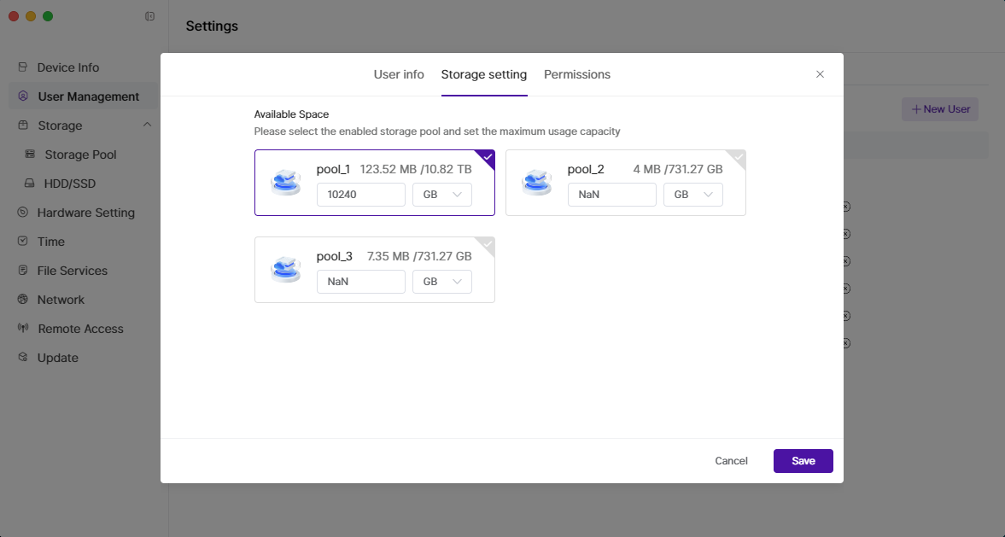Open the pool_2 unit GB dropdown
Image resolution: width=1005 pixels, height=537 pixels.
coord(693,194)
